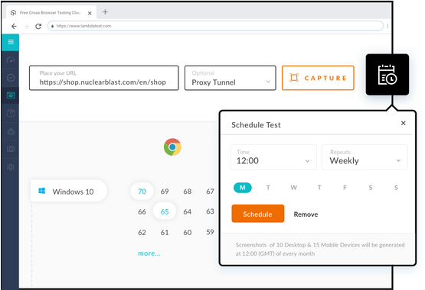The width and height of the screenshot is (425, 290).
Task: Click the lambdatest.com address bar
Action: point(215,26)
